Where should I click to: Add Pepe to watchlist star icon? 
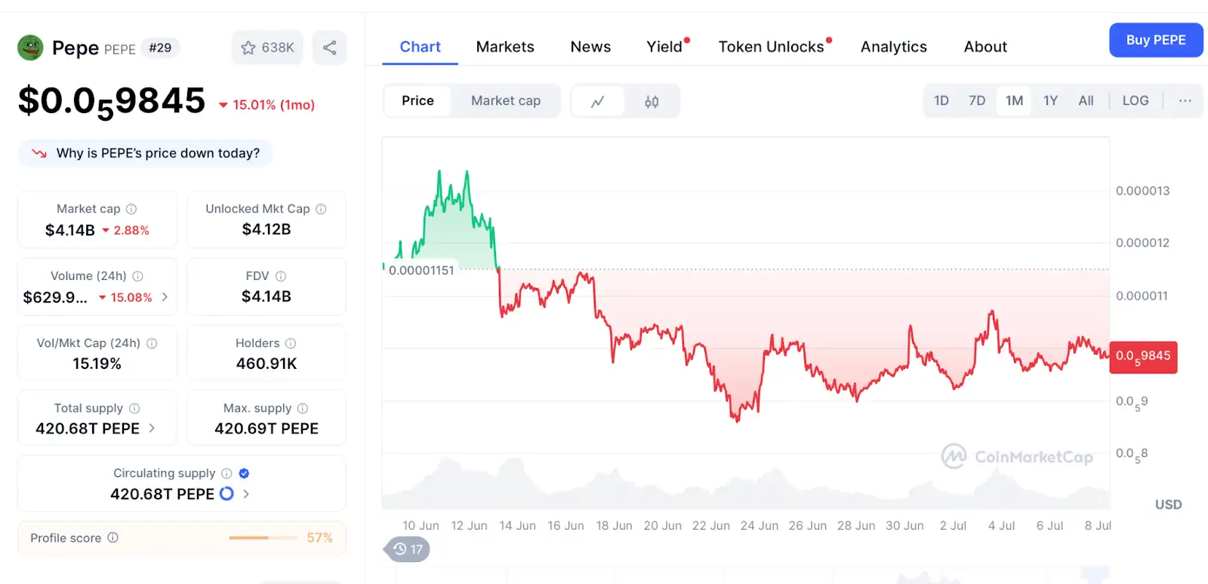248,48
